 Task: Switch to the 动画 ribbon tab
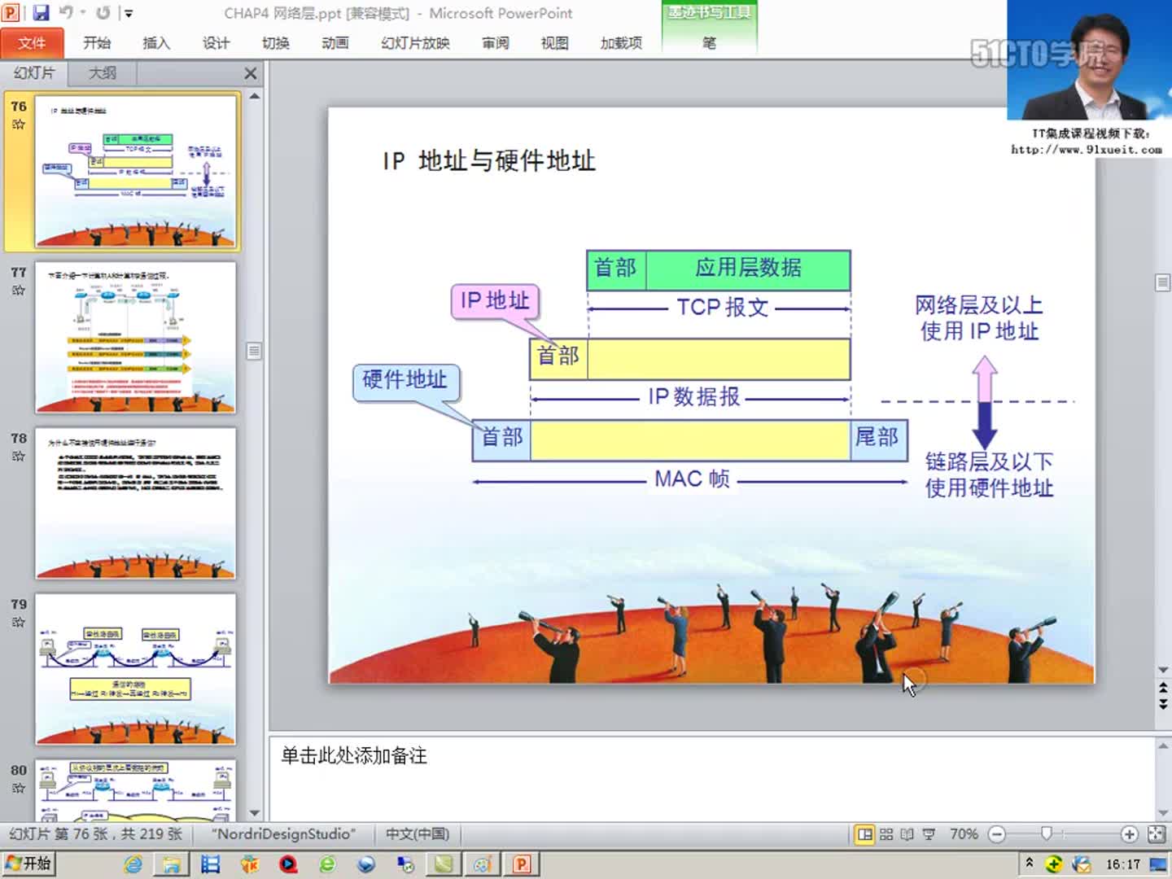click(x=335, y=43)
